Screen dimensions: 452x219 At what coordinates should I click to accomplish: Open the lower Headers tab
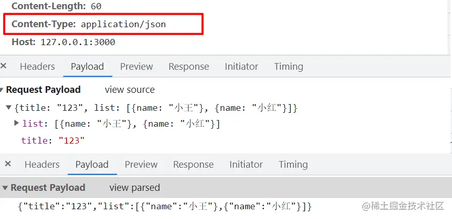42,165
